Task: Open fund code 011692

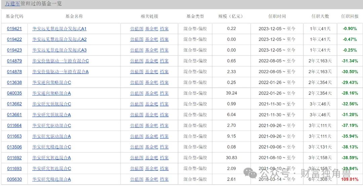Action: (14, 158)
